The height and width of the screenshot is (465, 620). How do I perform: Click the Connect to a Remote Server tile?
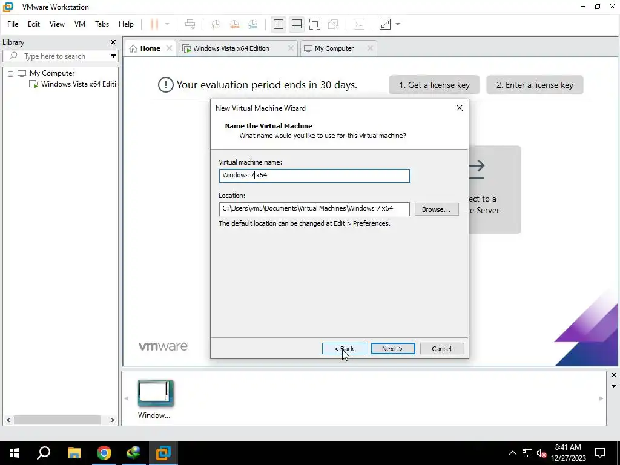[x=495, y=190]
